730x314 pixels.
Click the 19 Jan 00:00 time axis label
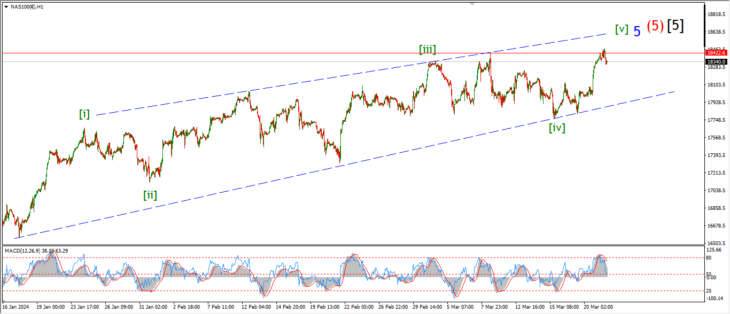tap(50, 308)
